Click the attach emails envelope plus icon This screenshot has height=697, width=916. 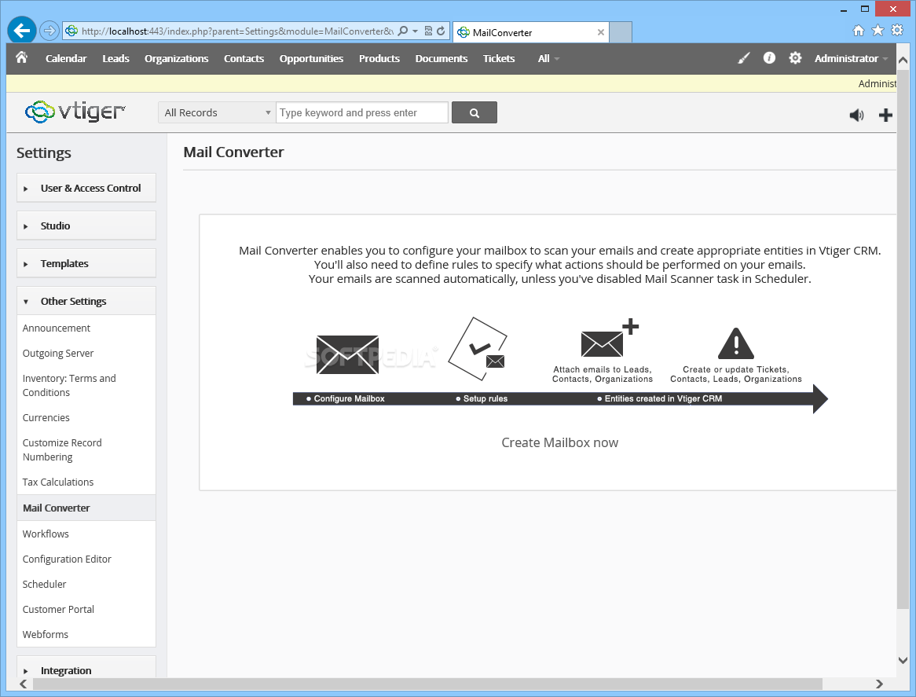610,338
